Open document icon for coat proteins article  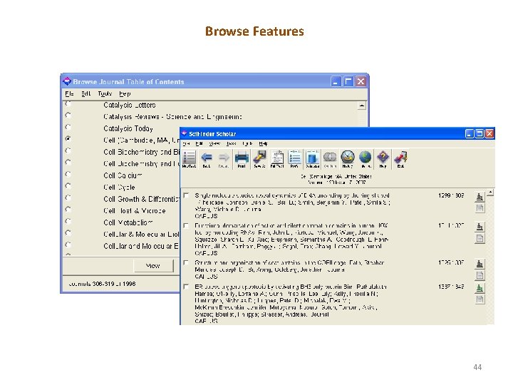[x=480, y=275]
